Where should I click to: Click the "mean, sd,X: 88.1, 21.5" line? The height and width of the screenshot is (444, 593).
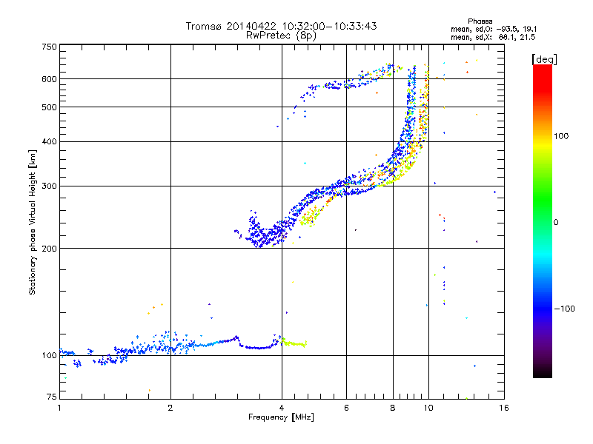pos(493,37)
